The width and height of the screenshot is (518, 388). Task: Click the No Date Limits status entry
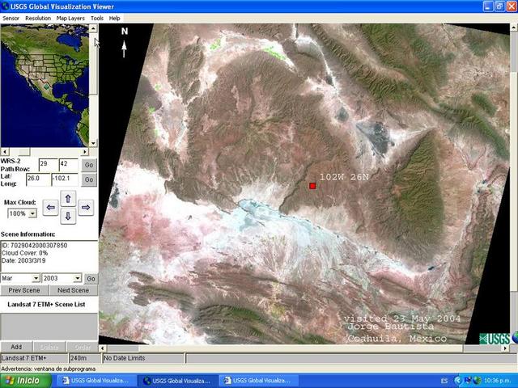pyautogui.click(x=142, y=358)
